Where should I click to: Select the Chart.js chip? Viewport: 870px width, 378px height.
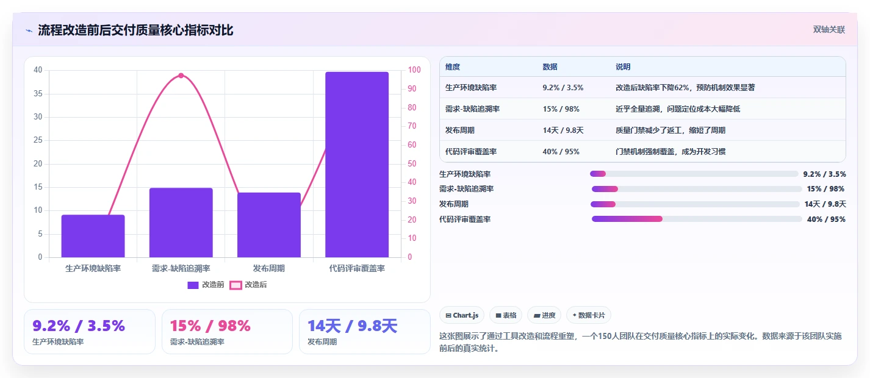(x=462, y=315)
